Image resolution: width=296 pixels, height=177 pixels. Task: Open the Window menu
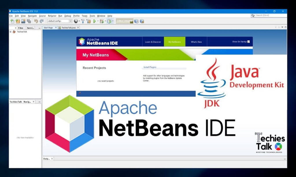tap(101, 16)
